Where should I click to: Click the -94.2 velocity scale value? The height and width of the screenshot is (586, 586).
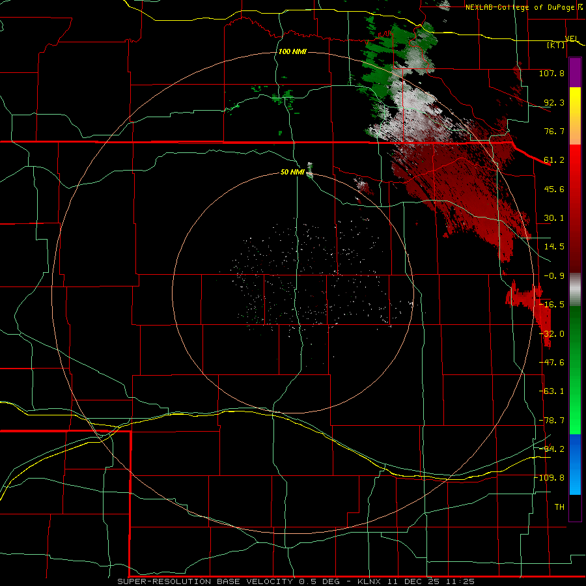click(551, 449)
